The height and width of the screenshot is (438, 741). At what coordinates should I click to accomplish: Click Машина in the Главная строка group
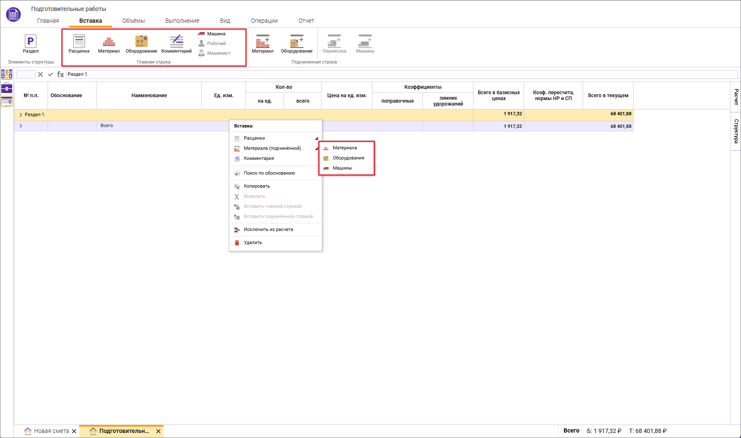click(212, 34)
